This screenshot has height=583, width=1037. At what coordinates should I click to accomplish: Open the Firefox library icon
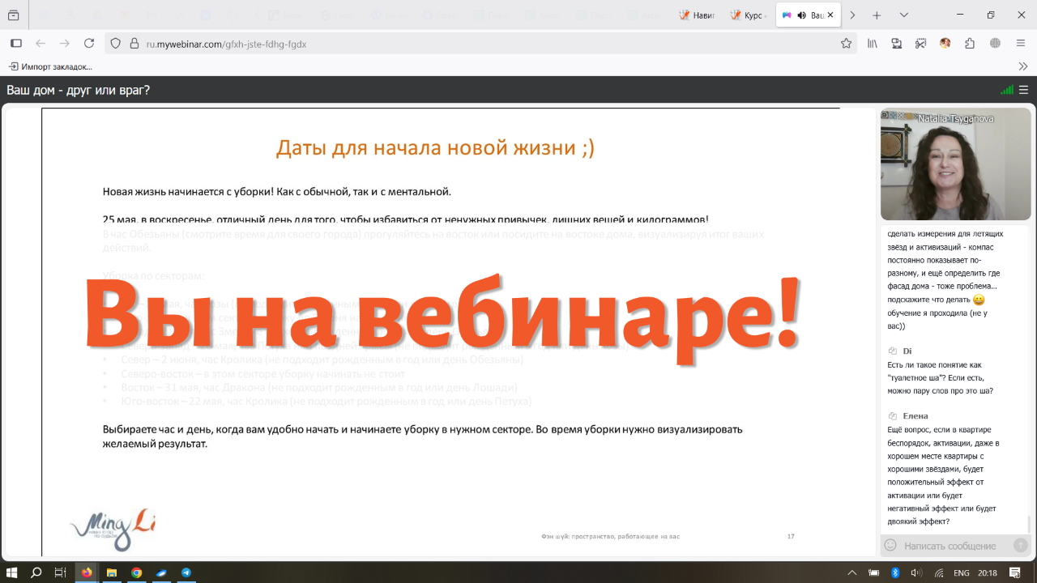[873, 44]
